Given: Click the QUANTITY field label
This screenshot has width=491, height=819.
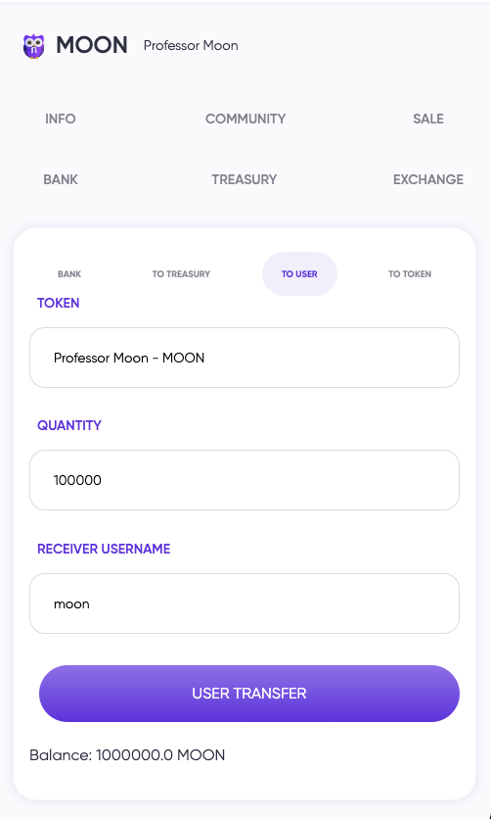Looking at the screenshot, I should pyautogui.click(x=69, y=425).
